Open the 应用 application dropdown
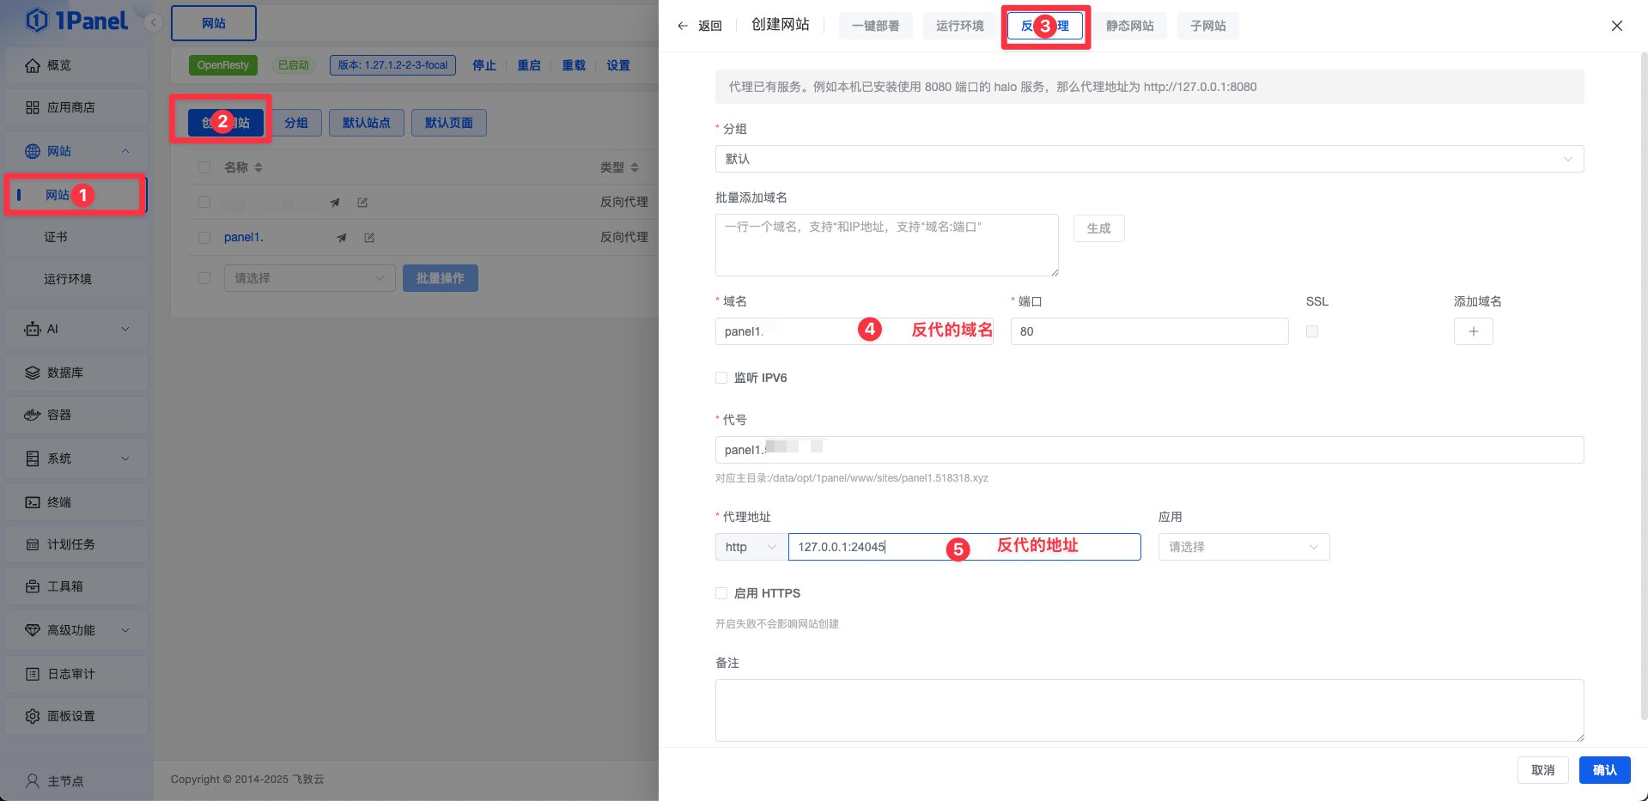Viewport: 1648px width, 801px height. [x=1243, y=547]
